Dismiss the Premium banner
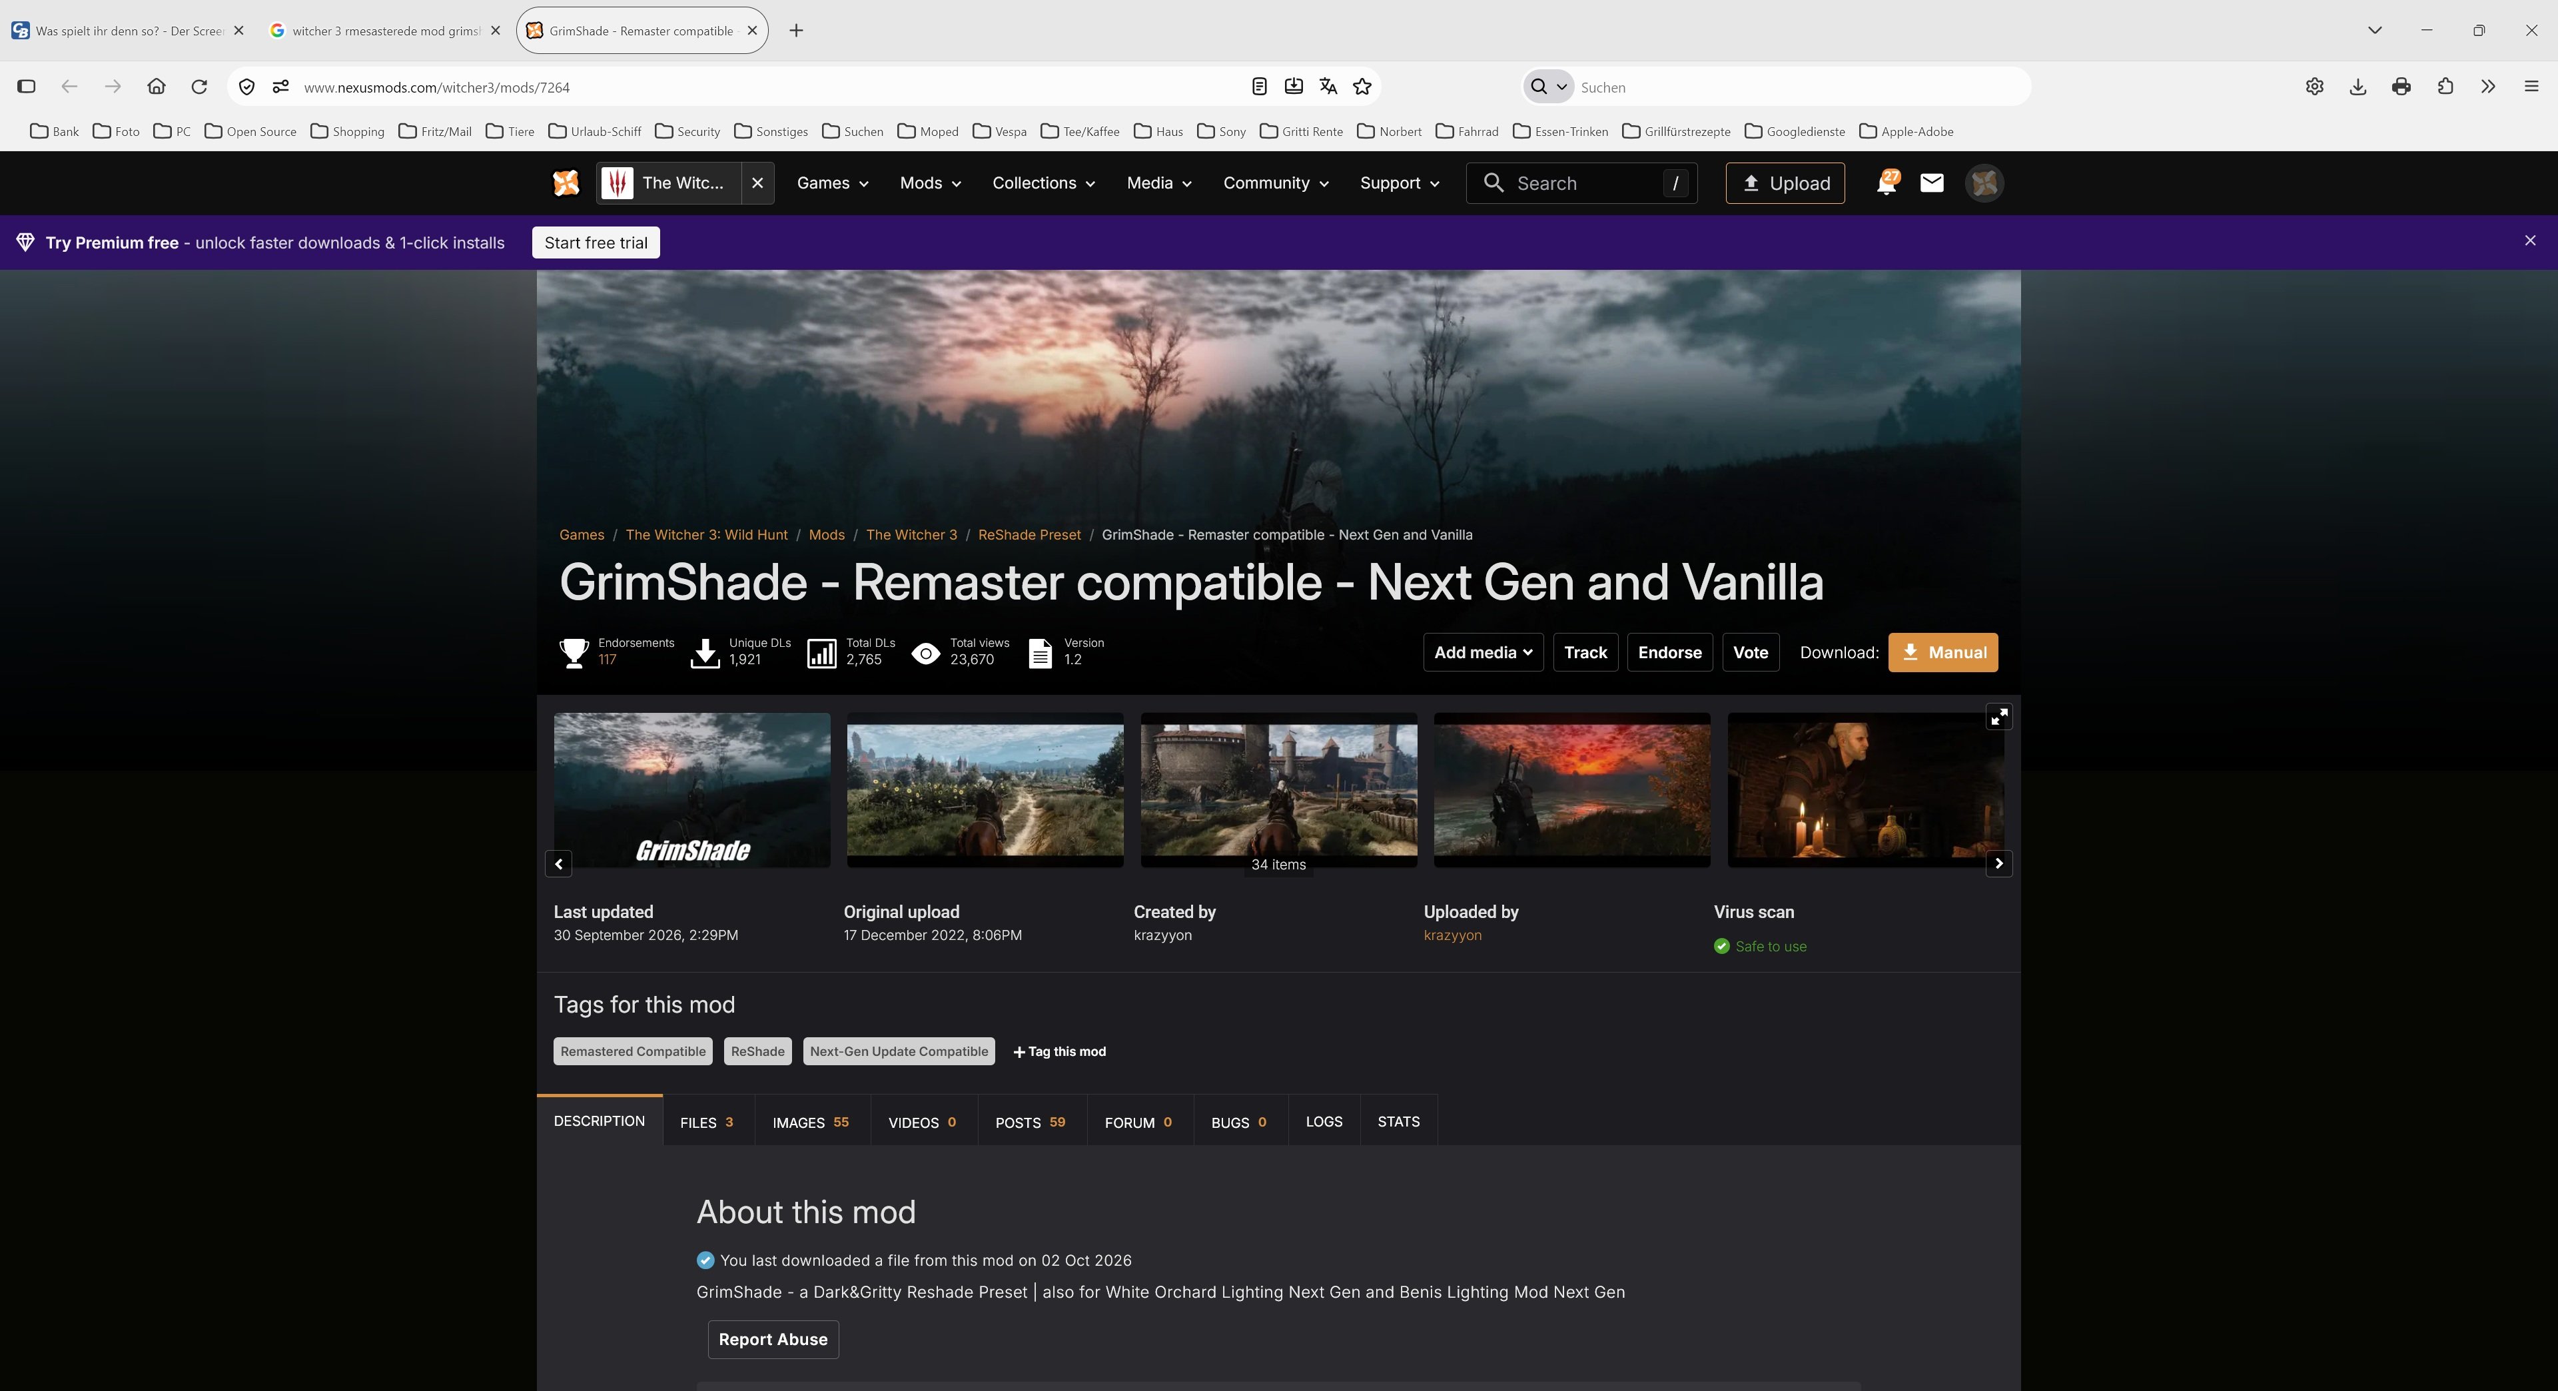The height and width of the screenshot is (1391, 2558). (2529, 241)
